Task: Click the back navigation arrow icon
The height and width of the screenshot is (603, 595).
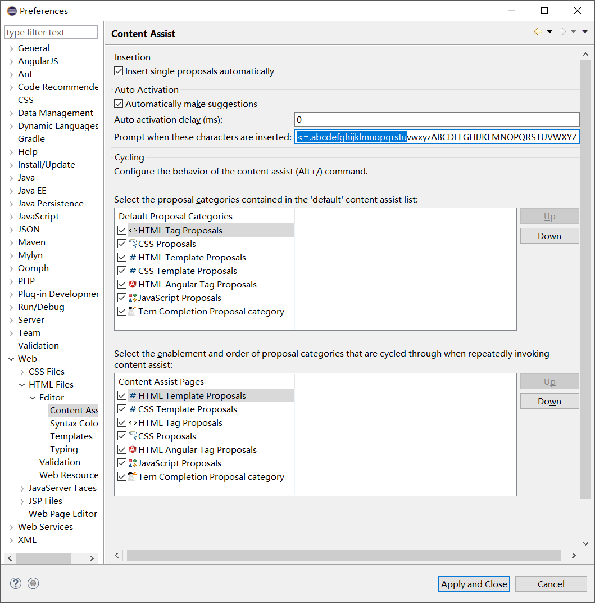Action: point(538,31)
